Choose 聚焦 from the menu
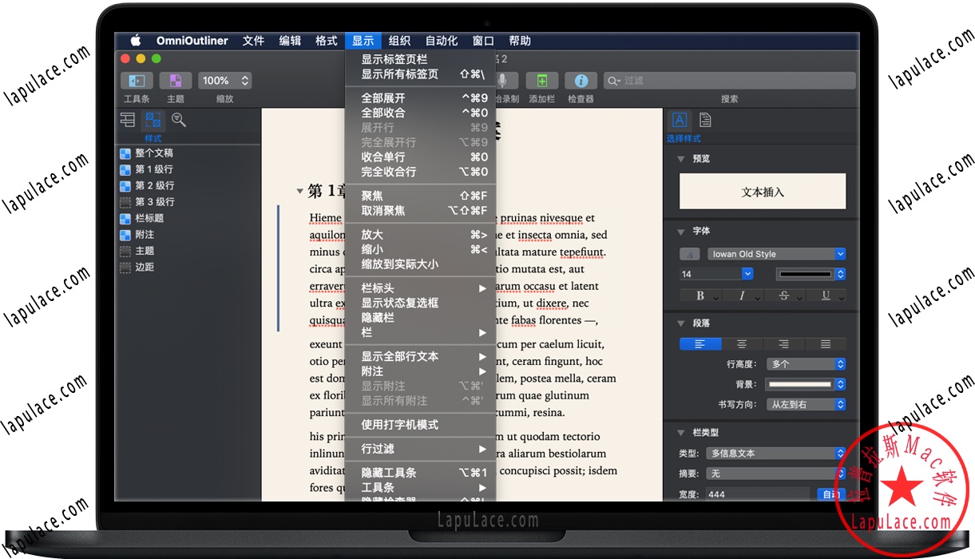Image resolution: width=975 pixels, height=559 pixels. coord(421,196)
